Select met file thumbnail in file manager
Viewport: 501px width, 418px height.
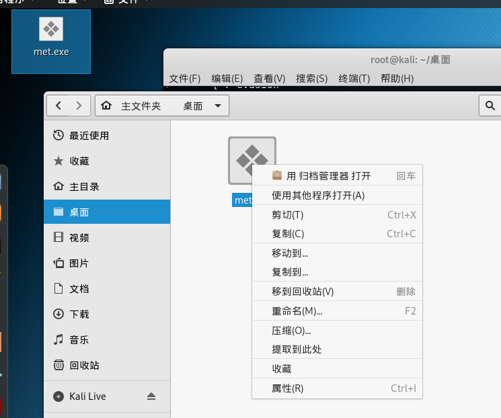252,161
